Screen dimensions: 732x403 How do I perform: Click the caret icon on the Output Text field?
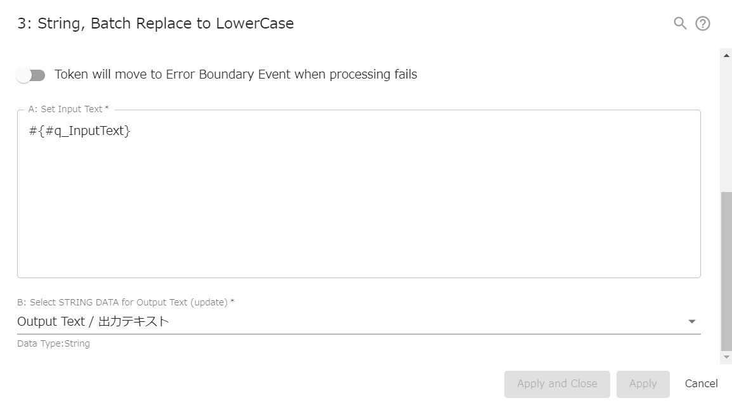(692, 321)
